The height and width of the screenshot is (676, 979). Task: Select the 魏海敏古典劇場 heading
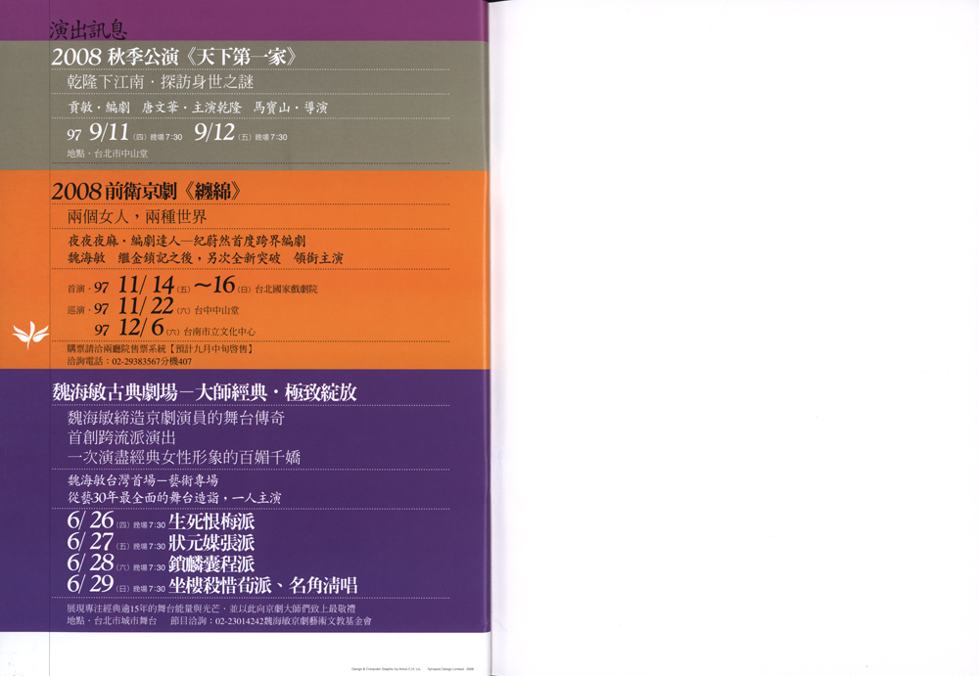pyautogui.click(x=205, y=392)
